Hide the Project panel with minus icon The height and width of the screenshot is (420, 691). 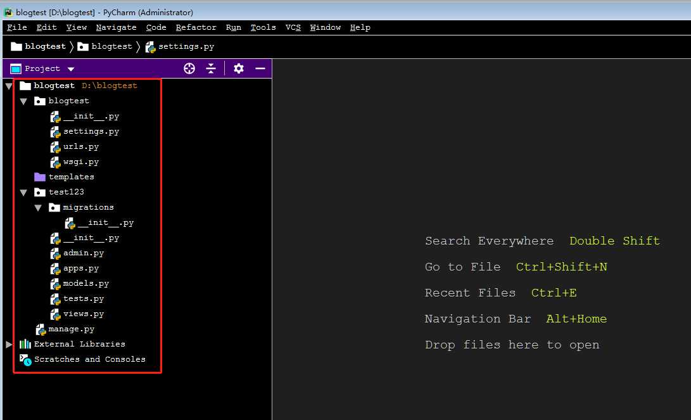260,68
